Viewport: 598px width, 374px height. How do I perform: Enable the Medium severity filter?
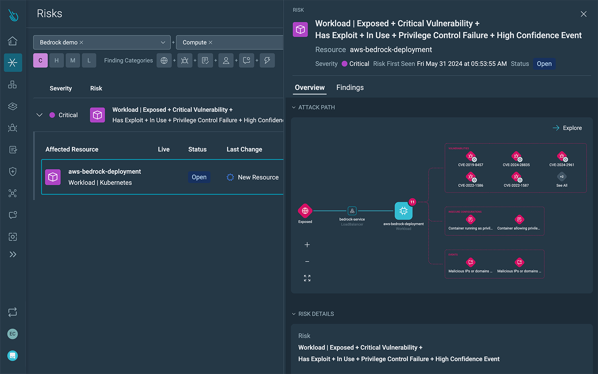click(x=73, y=60)
